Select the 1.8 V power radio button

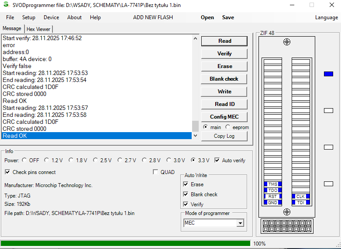[72, 160]
